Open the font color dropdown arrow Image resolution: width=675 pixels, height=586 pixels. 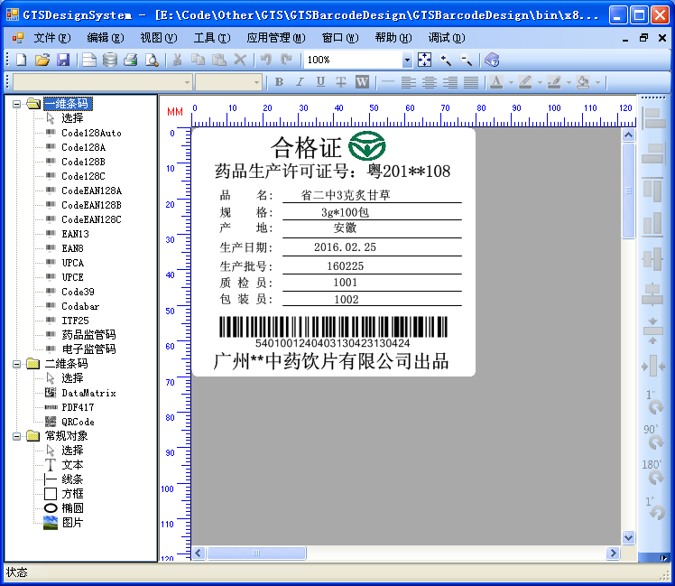coord(511,82)
